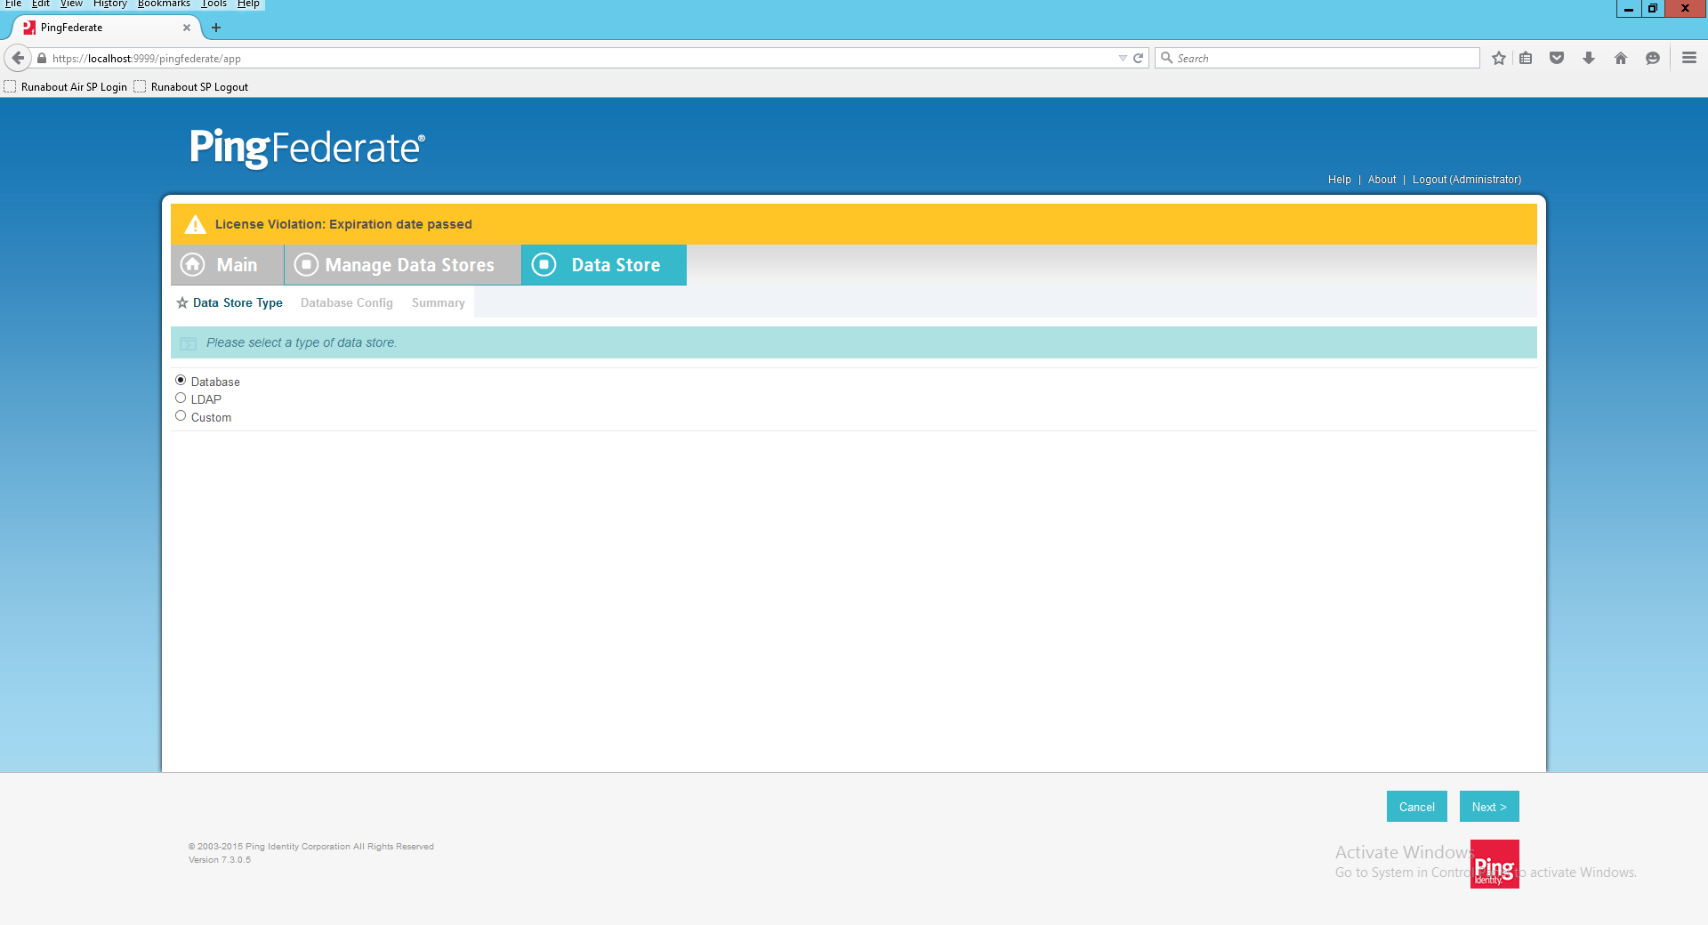Screen dimensions: 1708x925
Task: Switch to the Data Store Type tab
Action: pos(238,302)
